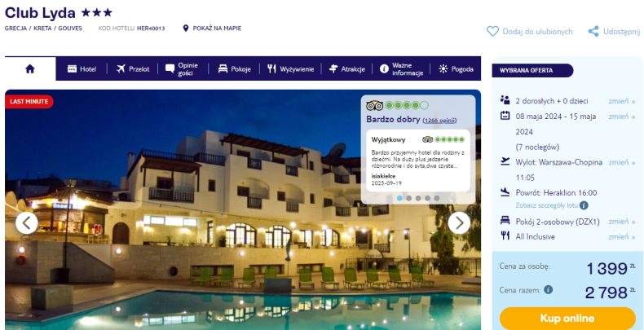The image size is (644, 330).
Task: Click the home icon tab
Action: tap(30, 69)
